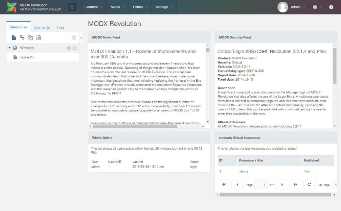Click the MODX News Feed panel header

click(149, 37)
